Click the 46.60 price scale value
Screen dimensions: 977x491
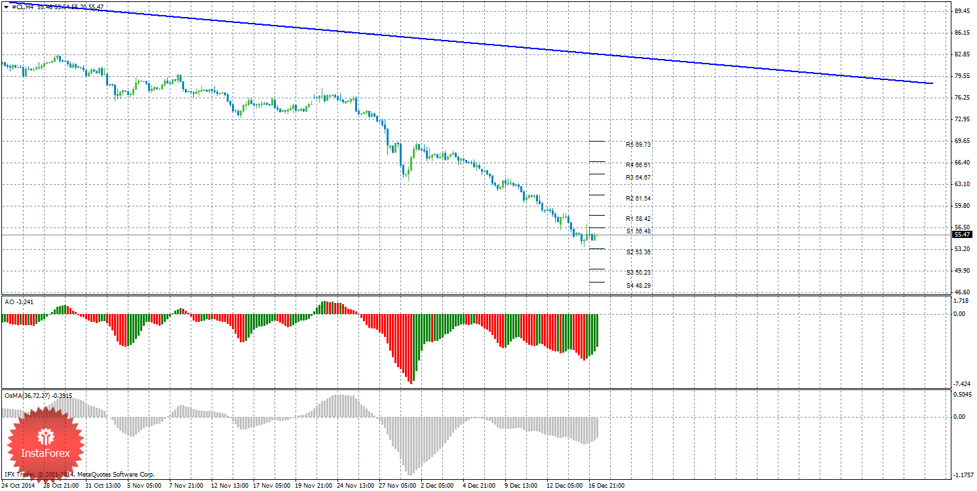[x=963, y=292]
